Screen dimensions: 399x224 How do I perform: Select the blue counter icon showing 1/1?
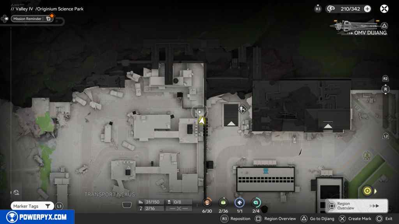click(x=239, y=202)
